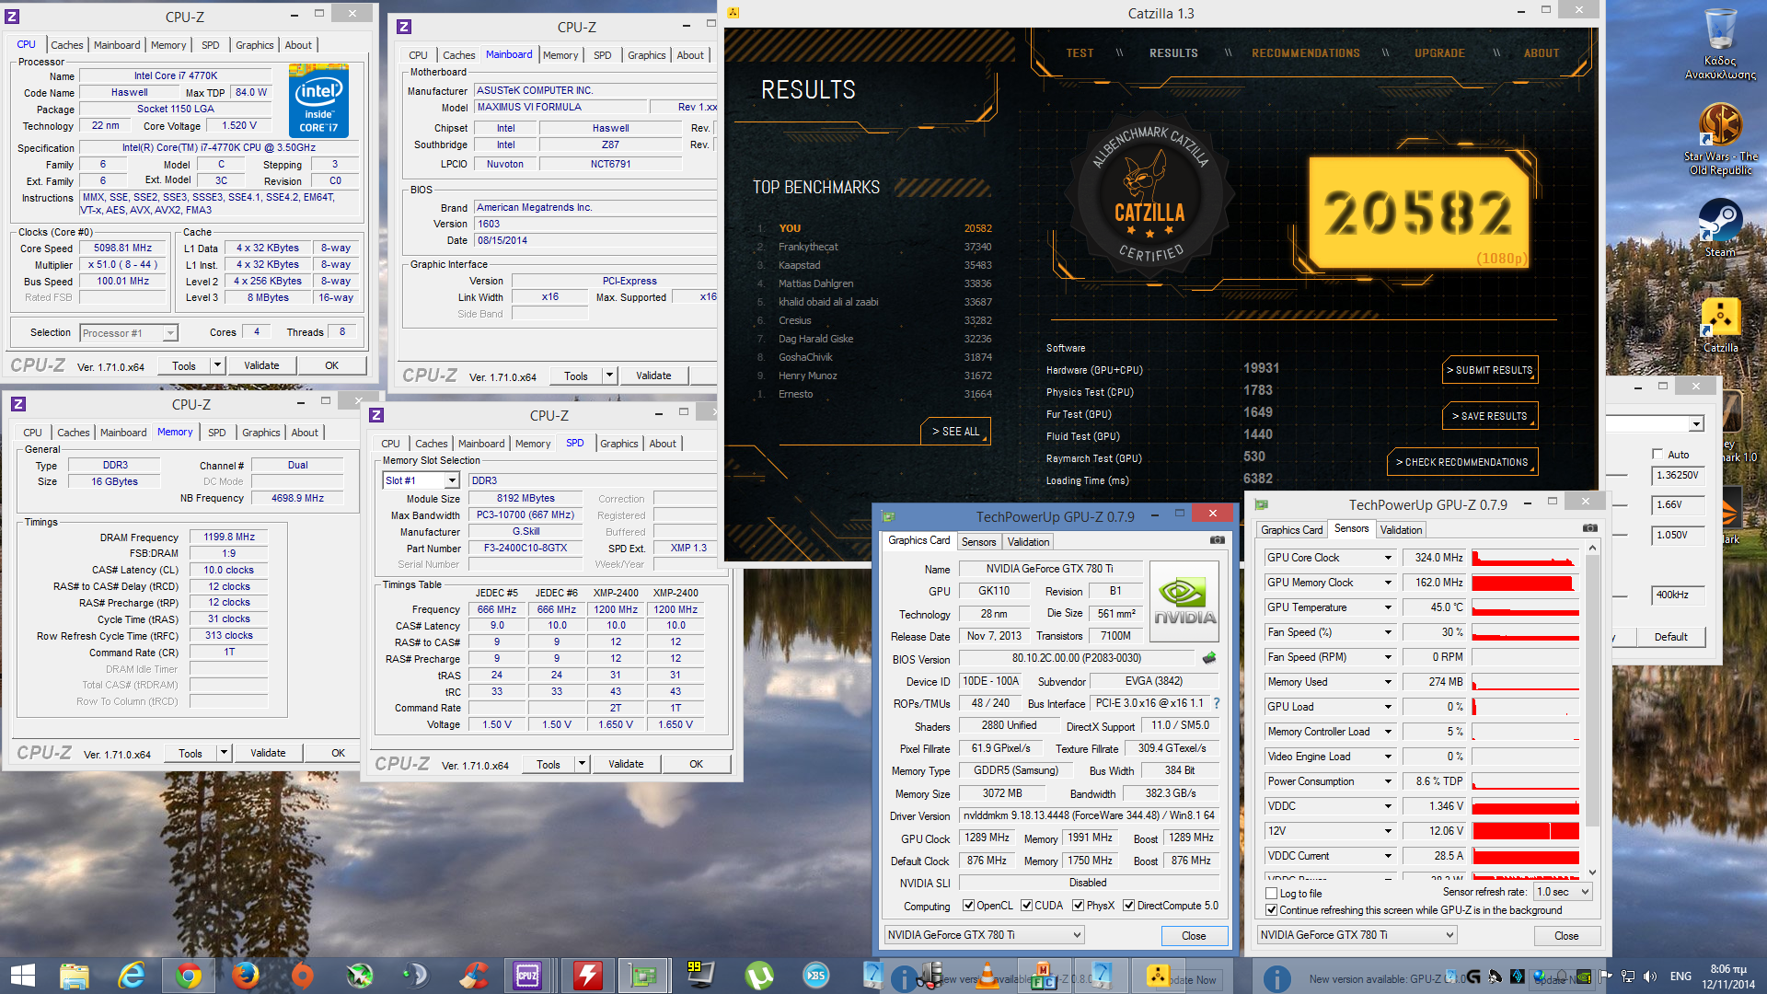Click camera icon in GPU-Z Sensors window
The height and width of the screenshot is (994, 1767).
(1589, 528)
